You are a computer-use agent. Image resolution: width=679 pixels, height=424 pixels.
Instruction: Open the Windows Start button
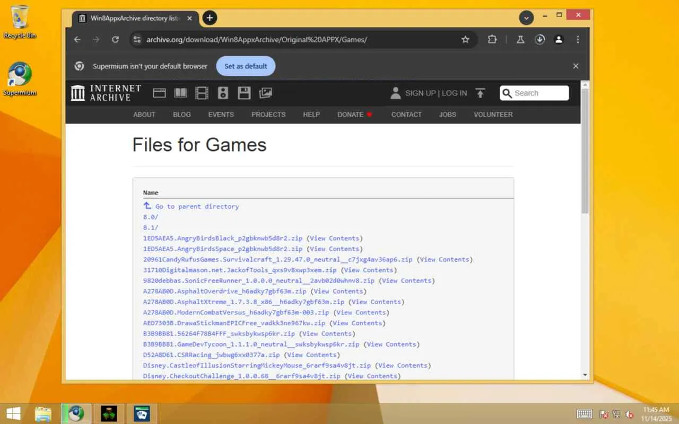pyautogui.click(x=13, y=413)
